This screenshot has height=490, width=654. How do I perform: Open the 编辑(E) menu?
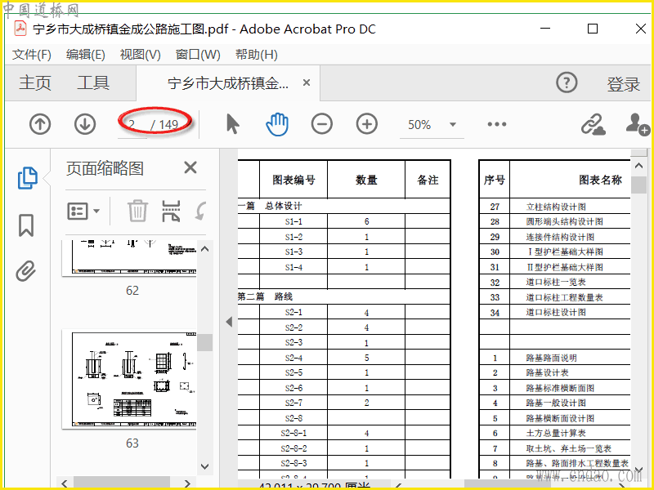[86, 55]
